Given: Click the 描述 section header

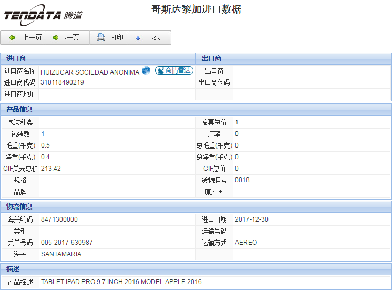Looking at the screenshot, I should 13,269.
